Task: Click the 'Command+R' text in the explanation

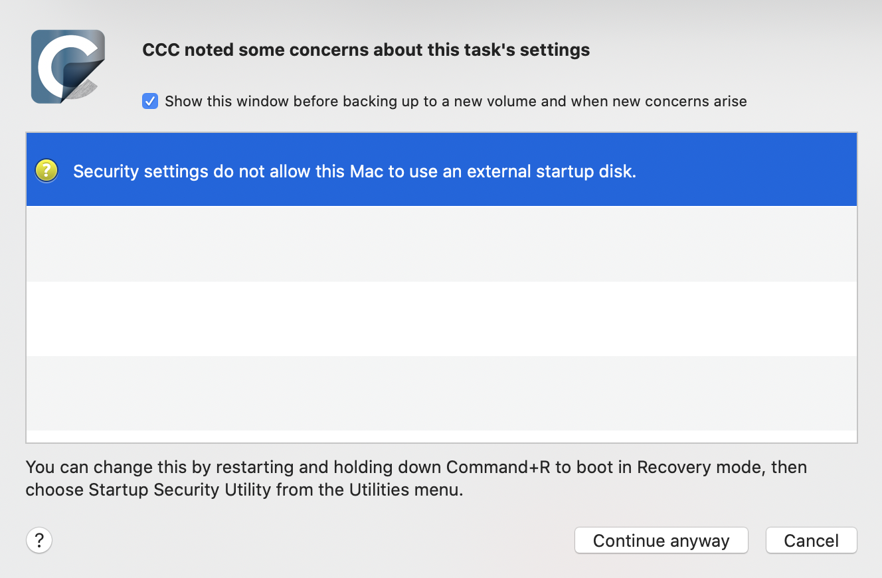Action: (x=499, y=467)
